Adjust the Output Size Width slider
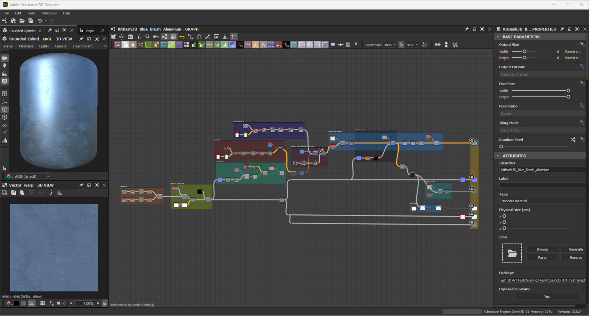Screen dimensions: 589x316 pos(525,52)
